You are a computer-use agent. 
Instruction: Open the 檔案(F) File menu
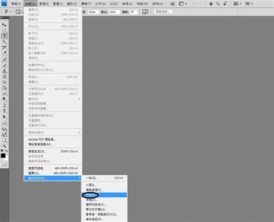16,3
